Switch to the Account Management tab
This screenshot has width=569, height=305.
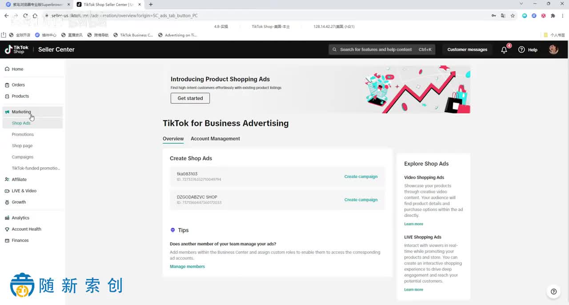[215, 139]
